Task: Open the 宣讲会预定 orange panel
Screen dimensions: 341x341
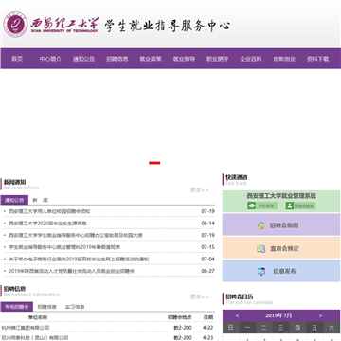Action: pyautogui.click(x=281, y=248)
